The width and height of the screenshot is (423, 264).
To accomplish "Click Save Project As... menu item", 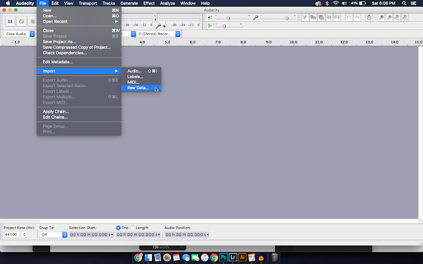I will pos(79,42).
